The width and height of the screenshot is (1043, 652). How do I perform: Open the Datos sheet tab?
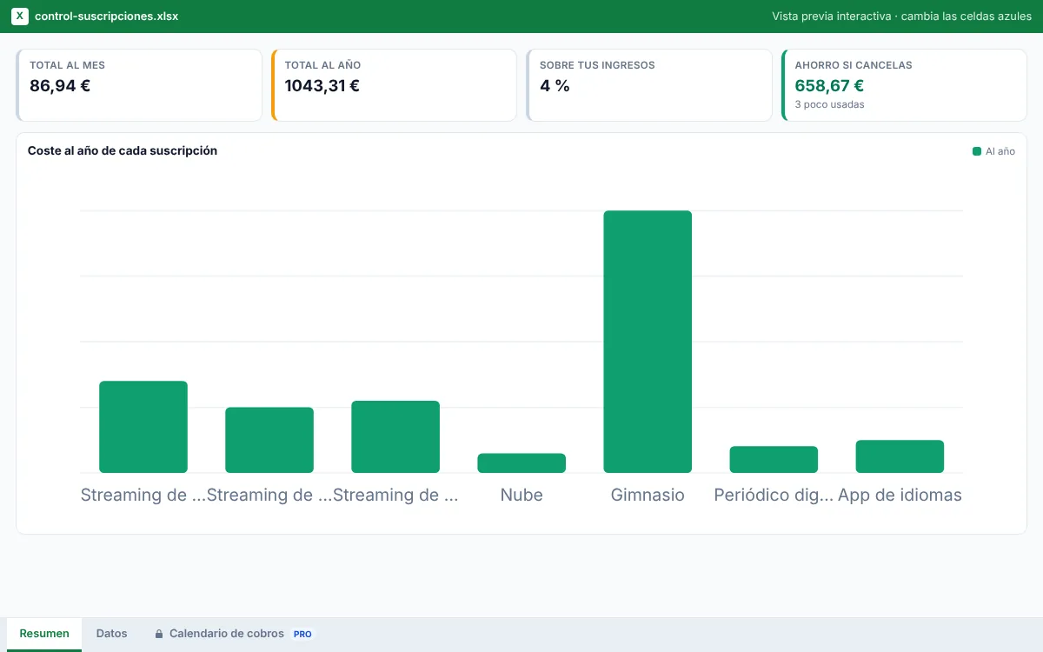pyautogui.click(x=111, y=634)
